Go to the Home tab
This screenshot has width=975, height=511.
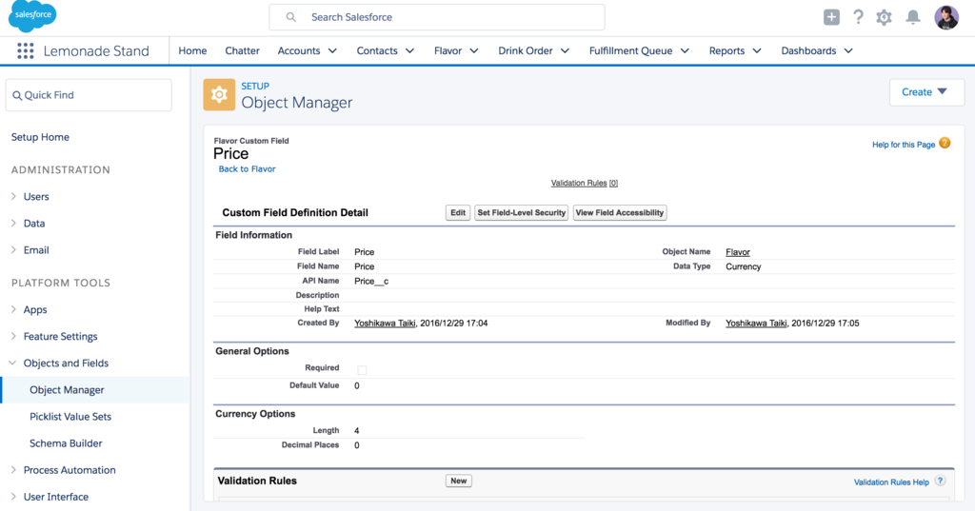point(192,51)
